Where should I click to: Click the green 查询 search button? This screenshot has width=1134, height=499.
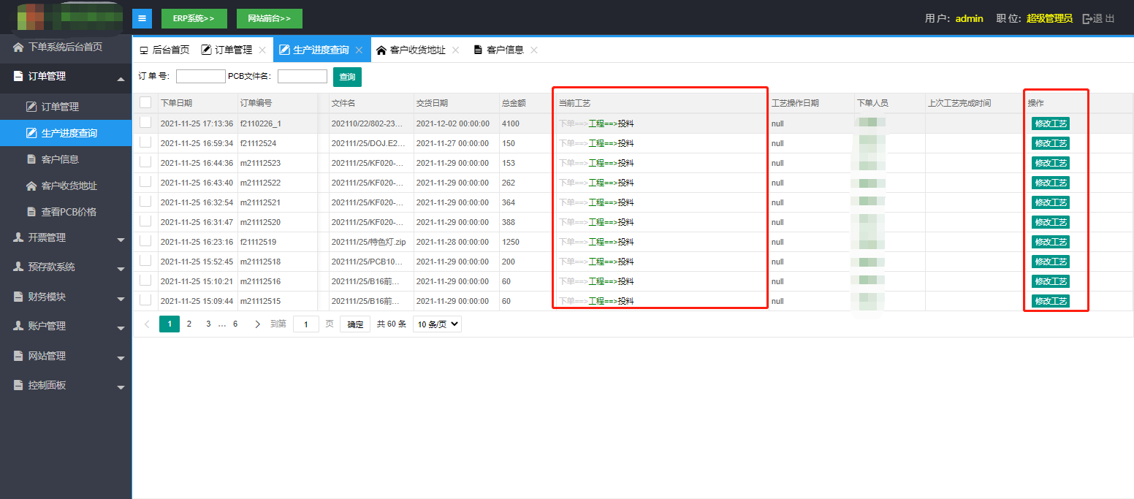tap(347, 77)
